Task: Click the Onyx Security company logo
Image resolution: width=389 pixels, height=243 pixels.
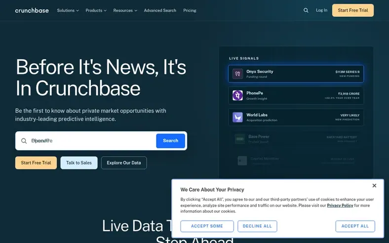Action: pyautogui.click(x=237, y=74)
